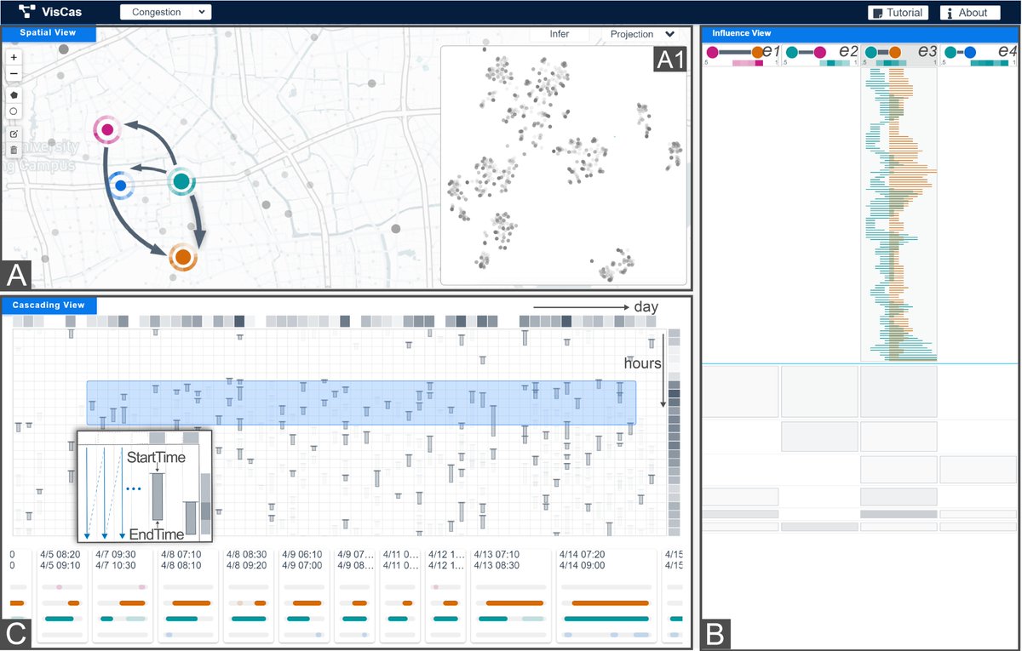Open the Tutorial page
Image resolution: width=1022 pixels, height=651 pixels.
[x=899, y=13]
